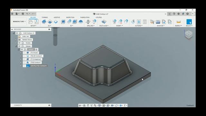
Task: Open the Tool Library icon
Action: point(152,22)
